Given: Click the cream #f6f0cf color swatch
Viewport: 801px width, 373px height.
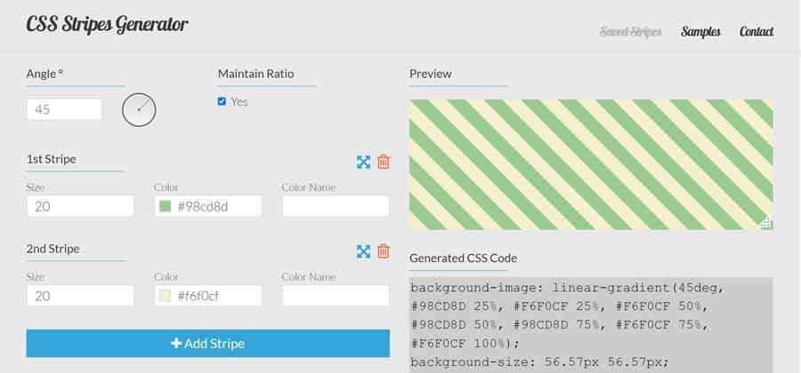Looking at the screenshot, I should 165,296.
